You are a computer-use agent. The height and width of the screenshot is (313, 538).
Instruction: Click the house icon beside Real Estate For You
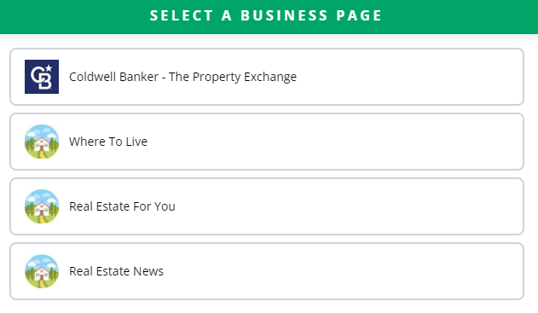click(x=42, y=206)
